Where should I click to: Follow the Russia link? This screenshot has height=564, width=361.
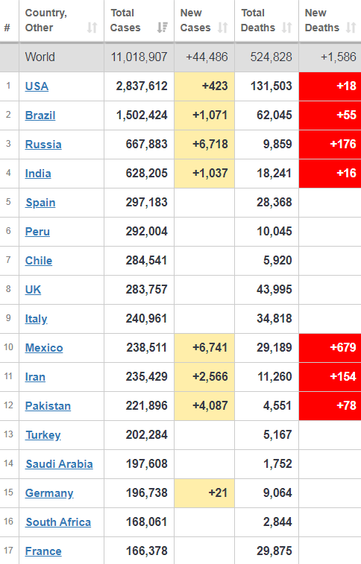43,145
